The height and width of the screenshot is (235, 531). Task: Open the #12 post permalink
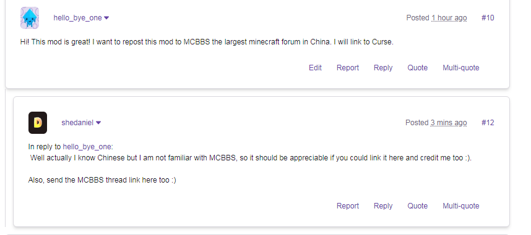point(488,123)
